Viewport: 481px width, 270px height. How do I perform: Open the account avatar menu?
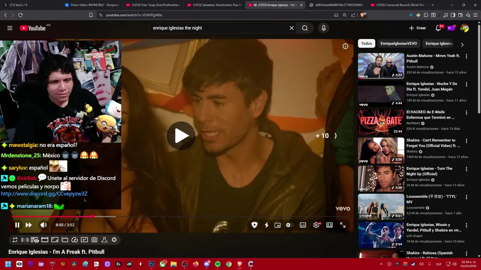(x=464, y=28)
